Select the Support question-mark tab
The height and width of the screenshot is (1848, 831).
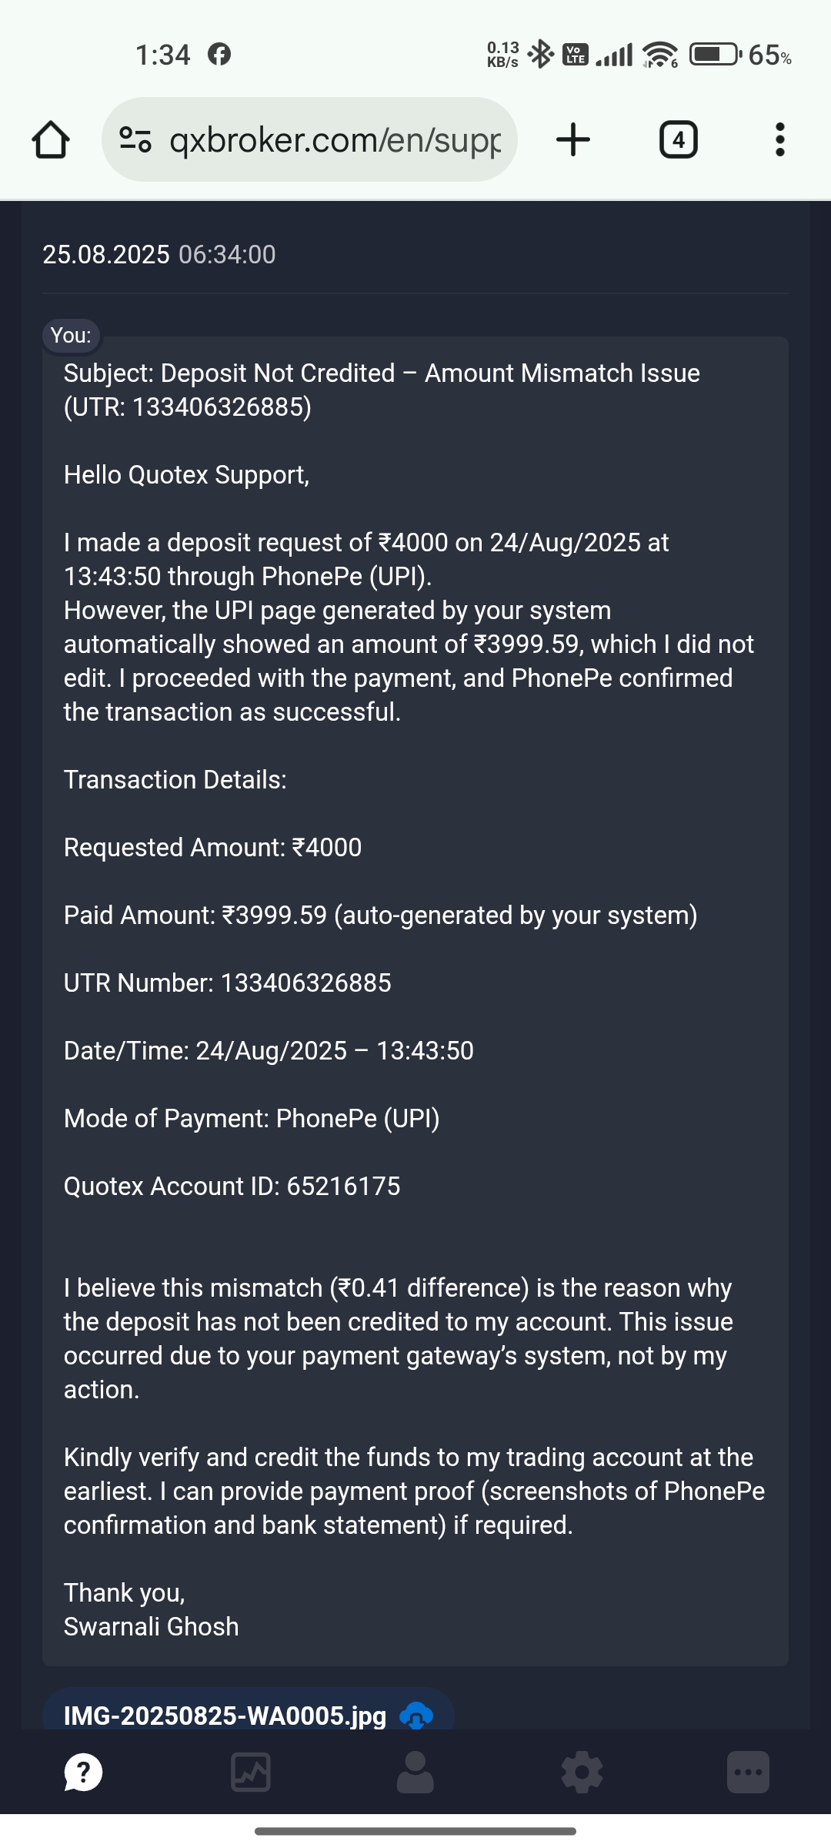click(x=83, y=1772)
